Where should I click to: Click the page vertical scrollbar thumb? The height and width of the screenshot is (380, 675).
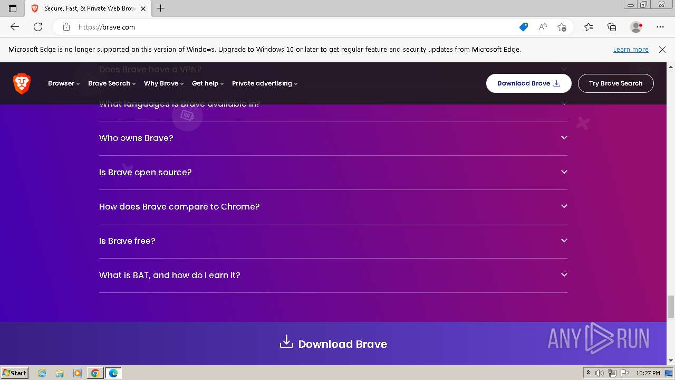click(671, 307)
